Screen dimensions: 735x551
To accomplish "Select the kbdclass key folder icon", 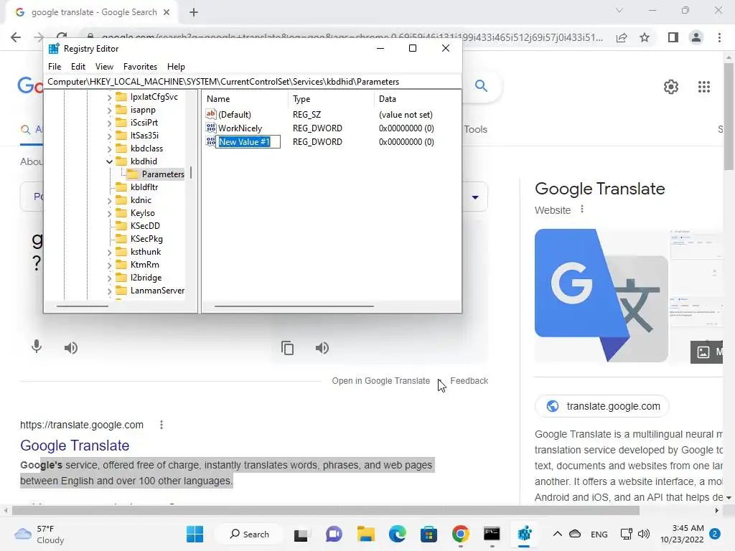I will [x=121, y=149].
